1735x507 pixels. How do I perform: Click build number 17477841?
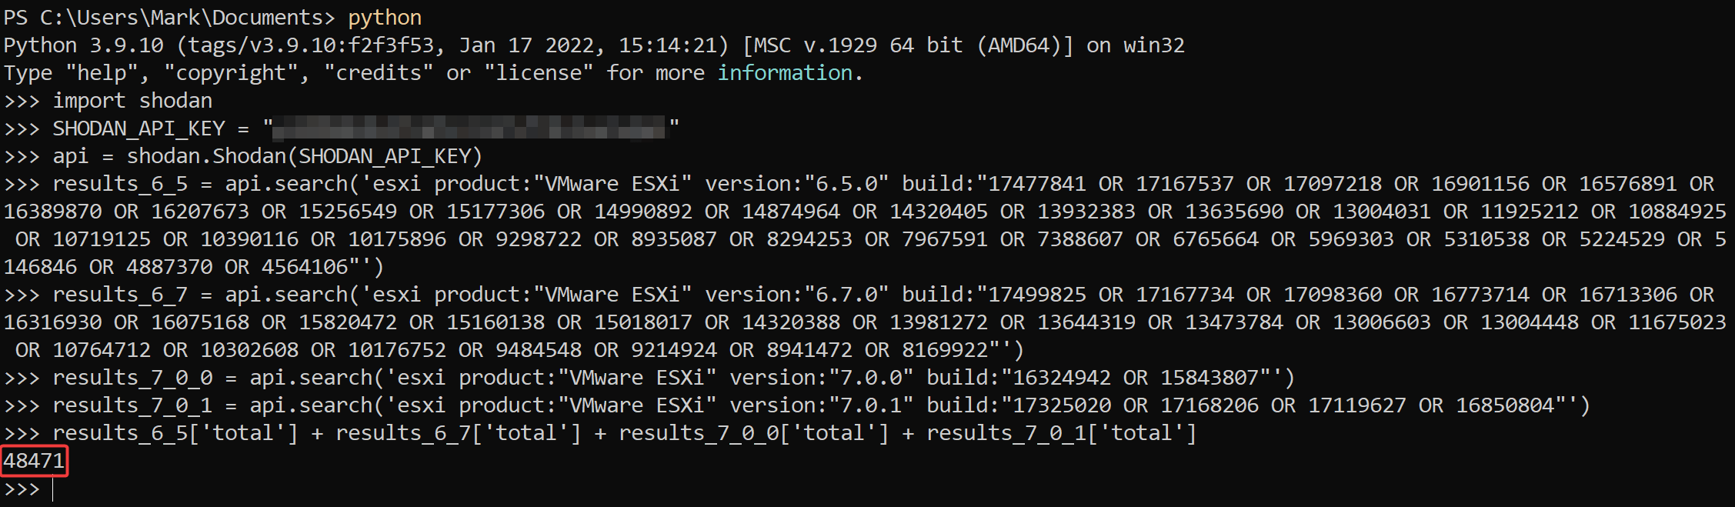click(1036, 184)
